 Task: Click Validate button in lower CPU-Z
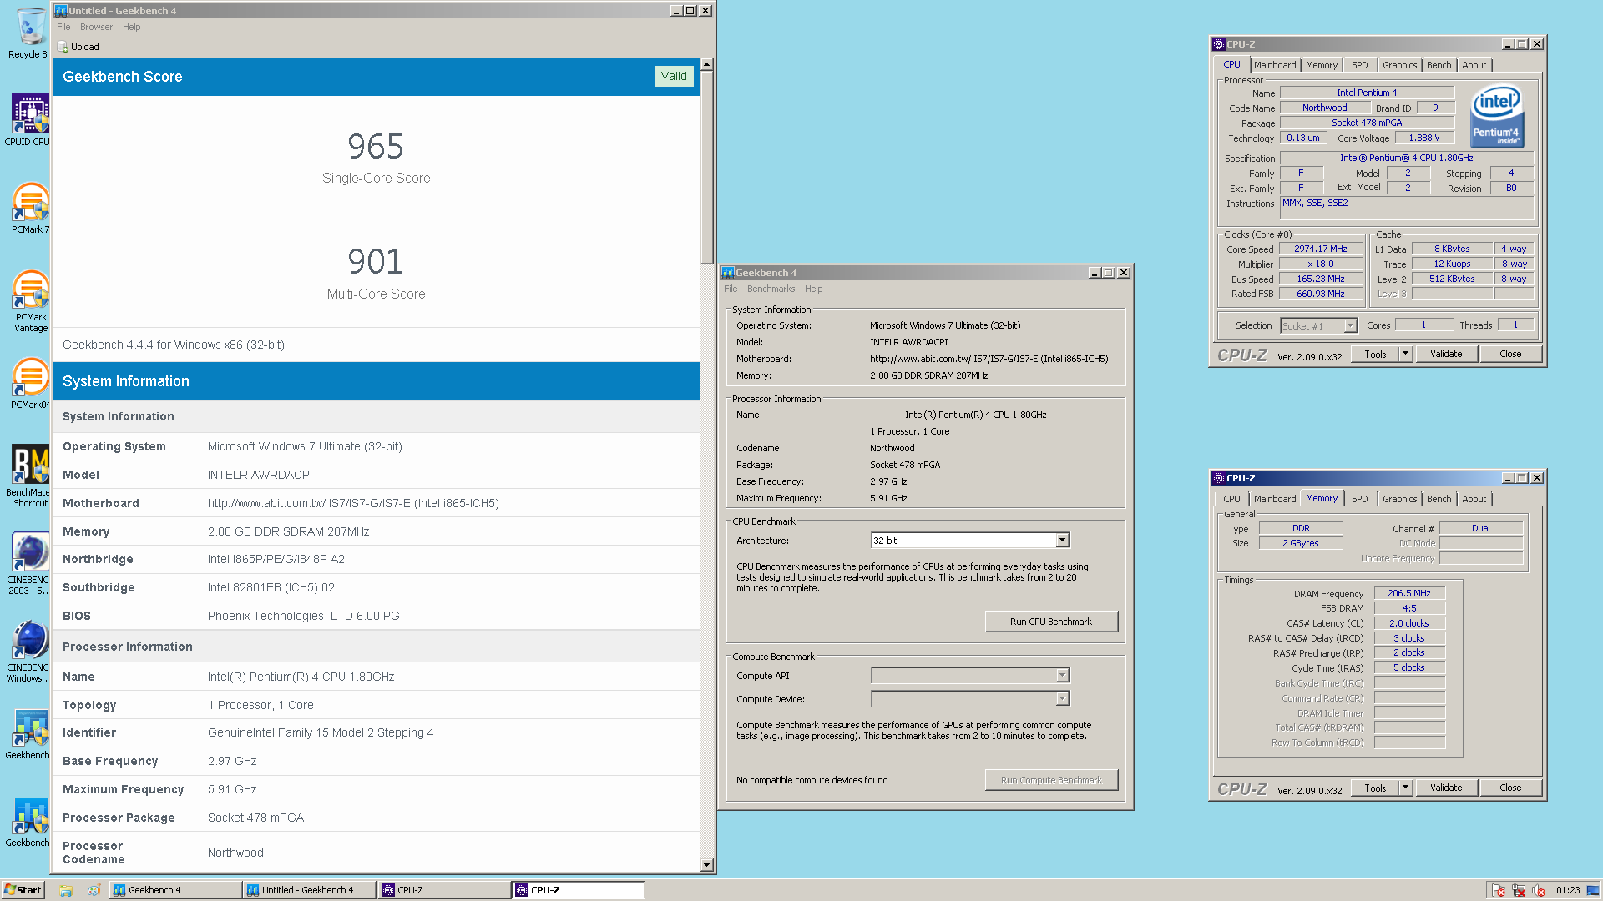tap(1446, 788)
